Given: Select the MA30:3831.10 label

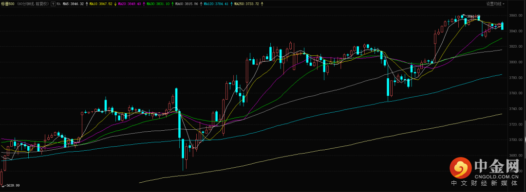Looking at the screenshot, I should [x=158, y=4].
